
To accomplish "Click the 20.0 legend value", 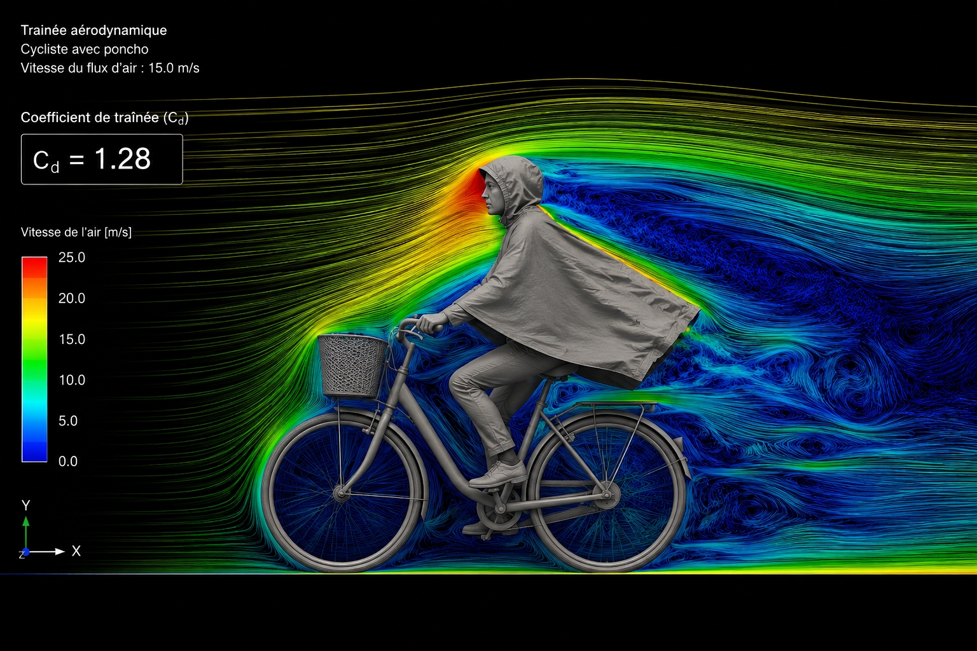I will point(72,298).
